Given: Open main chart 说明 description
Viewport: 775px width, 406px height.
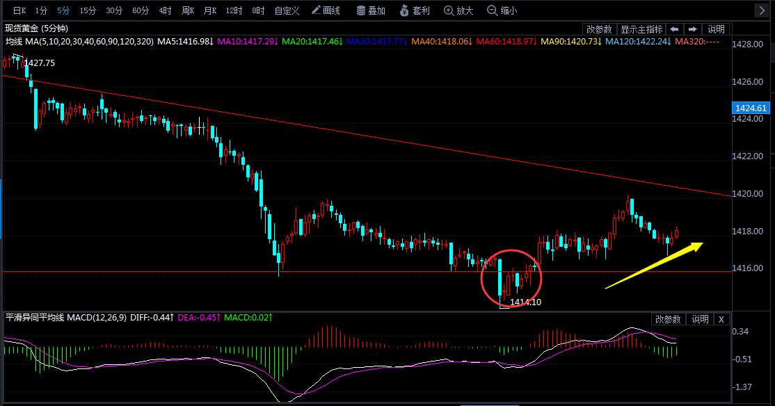Looking at the screenshot, I should [716, 29].
